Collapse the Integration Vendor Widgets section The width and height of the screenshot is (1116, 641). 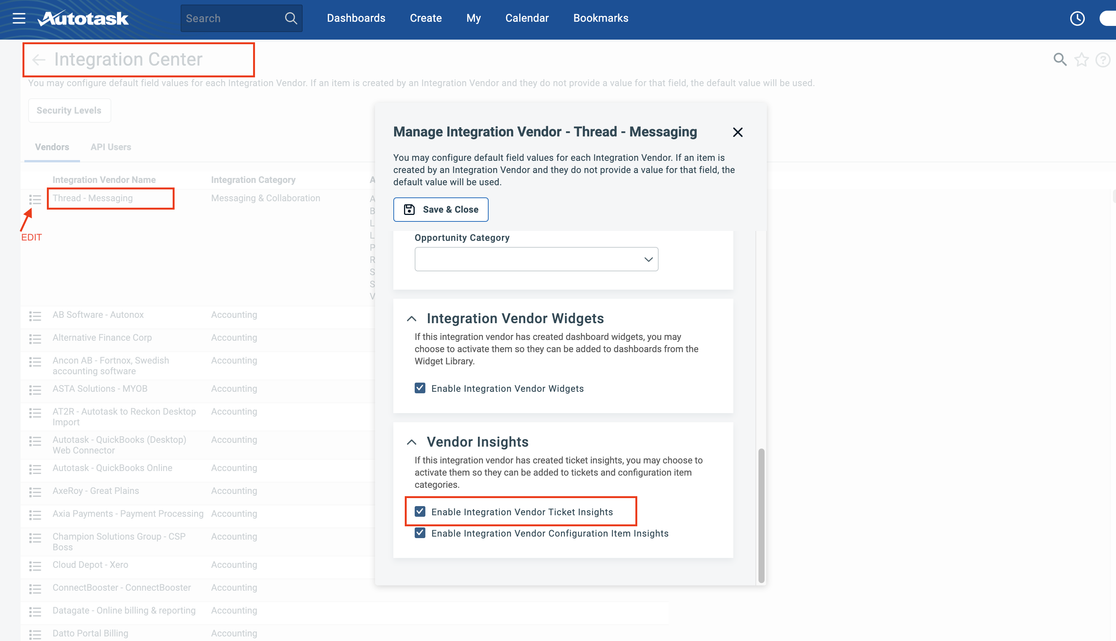pyautogui.click(x=411, y=318)
